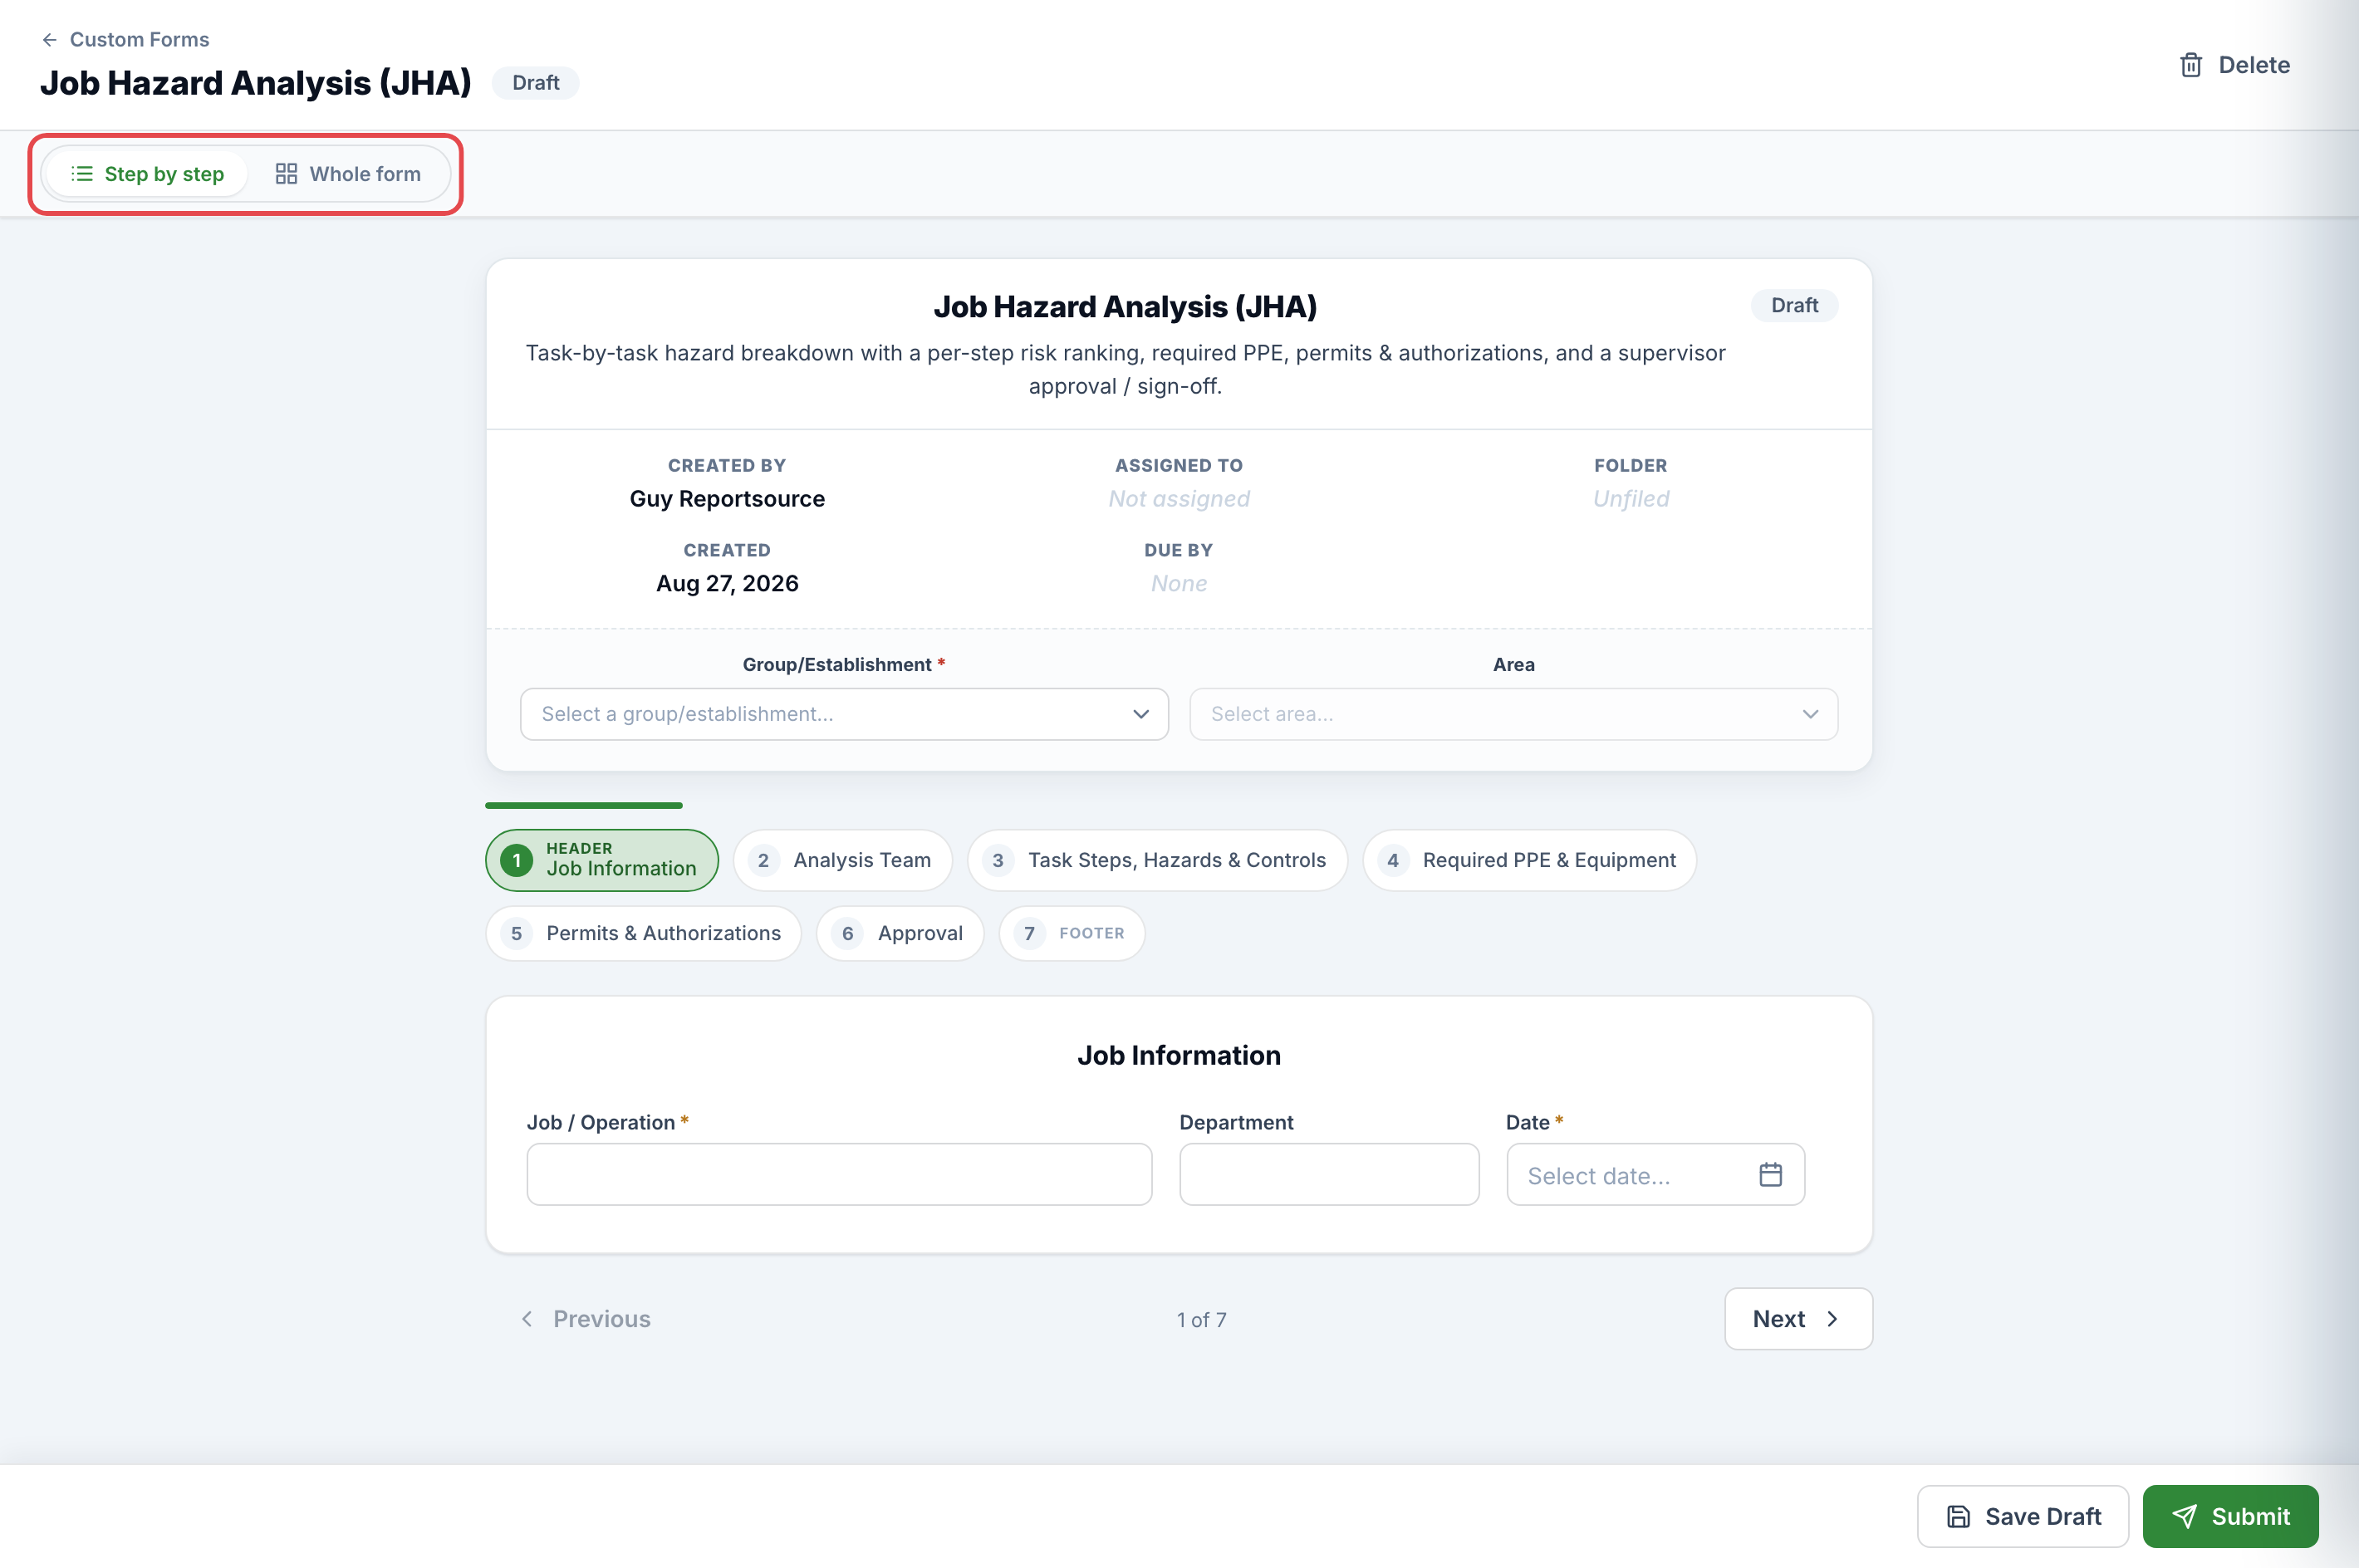Go to Approval step

900,933
